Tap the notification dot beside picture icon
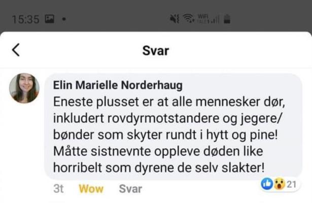The width and height of the screenshot is (312, 203). click(64, 19)
